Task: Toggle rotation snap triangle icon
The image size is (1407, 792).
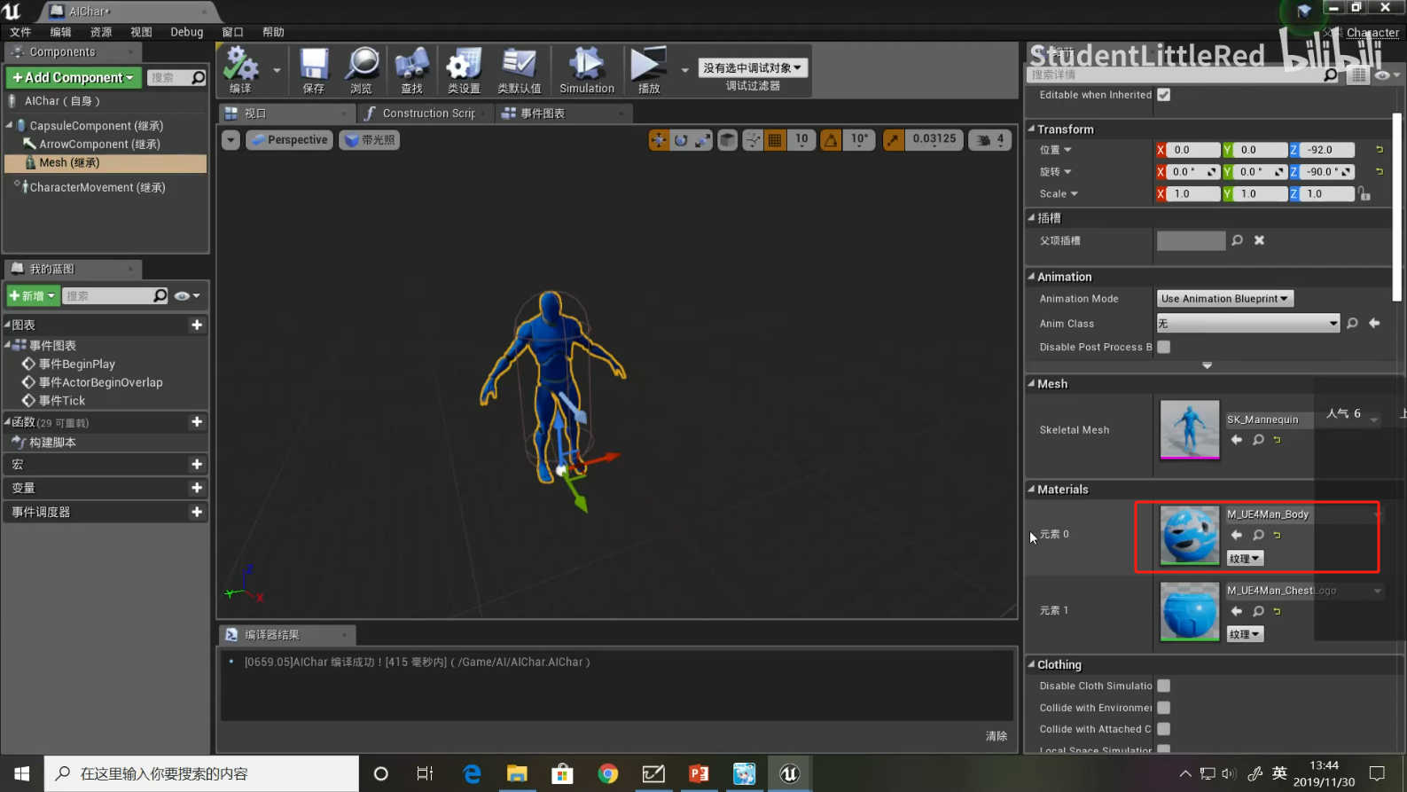Action: tap(831, 140)
